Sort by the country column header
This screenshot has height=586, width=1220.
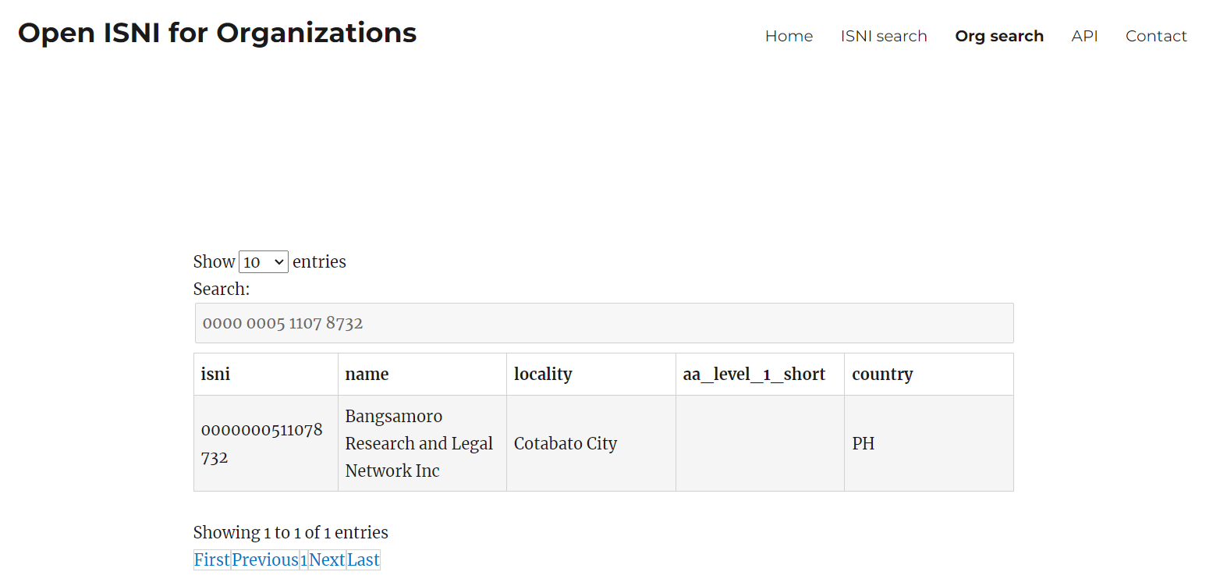click(928, 375)
